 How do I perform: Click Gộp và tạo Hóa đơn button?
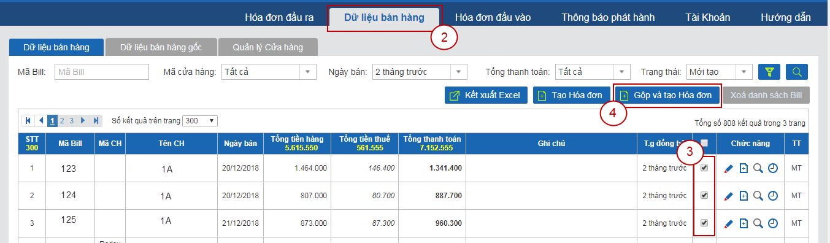pyautogui.click(x=667, y=95)
